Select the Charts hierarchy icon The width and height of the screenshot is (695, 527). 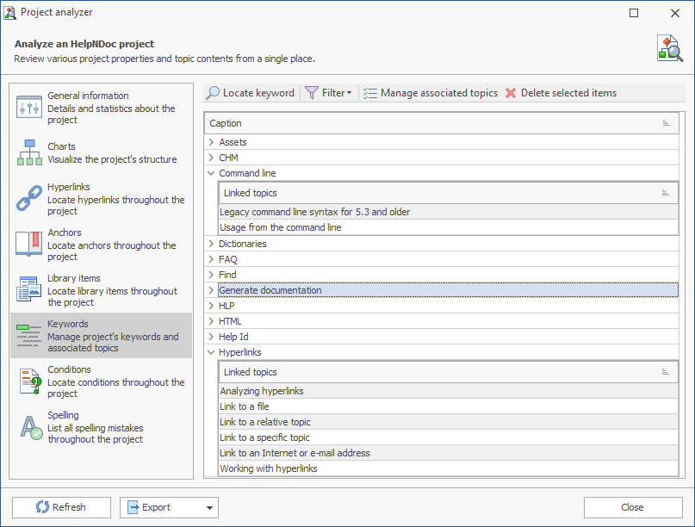pyautogui.click(x=29, y=152)
